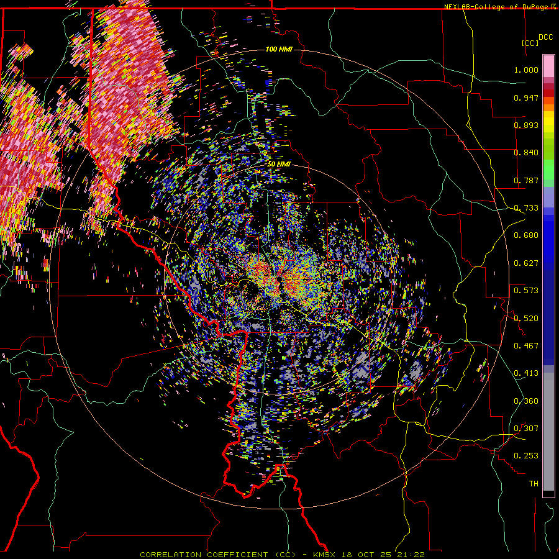This screenshot has width=559, height=559.
Task: Click the 100 NMI range ring label
Action: [279, 49]
